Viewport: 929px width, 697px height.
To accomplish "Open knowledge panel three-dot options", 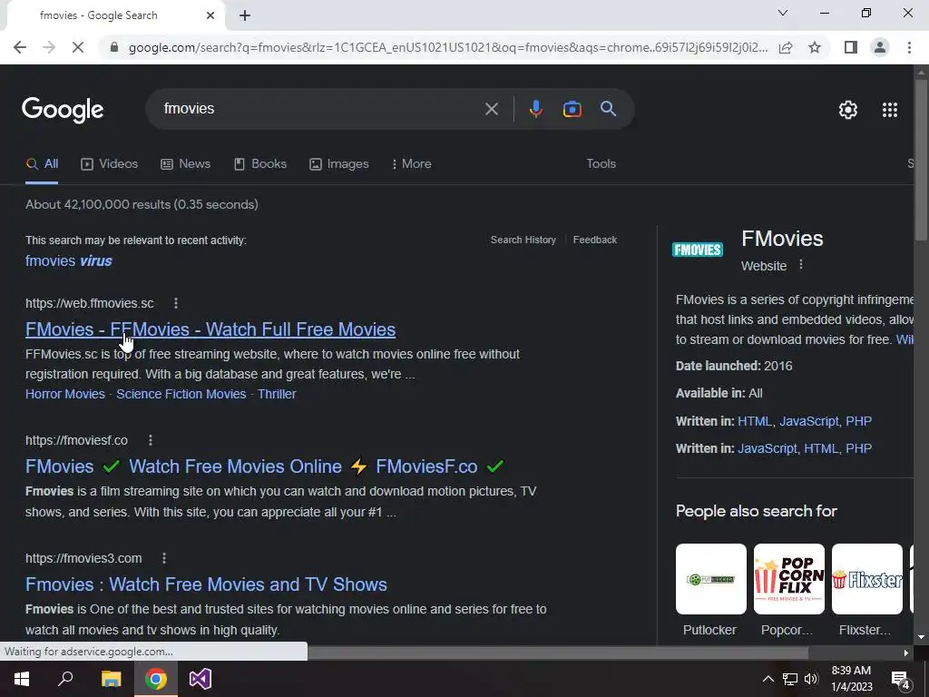I will [x=801, y=264].
